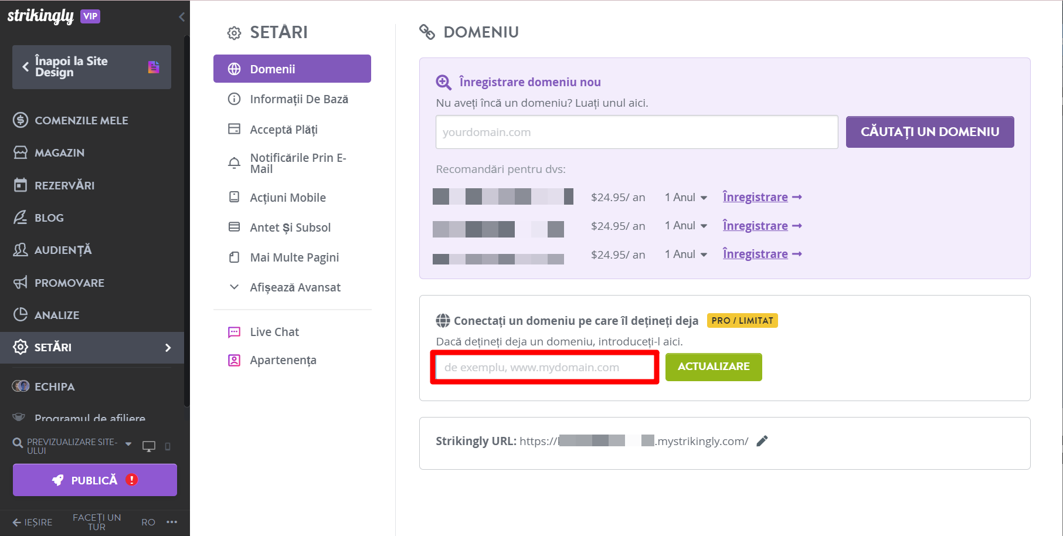Click the Strikingly logo
Viewport: 1063px width, 536px height.
click(x=40, y=16)
